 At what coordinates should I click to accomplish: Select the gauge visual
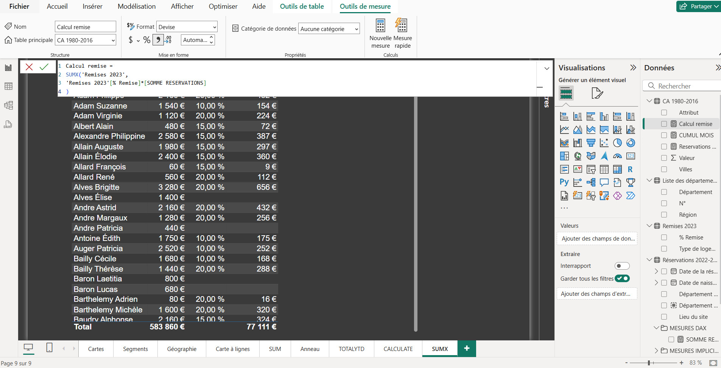[617, 156]
